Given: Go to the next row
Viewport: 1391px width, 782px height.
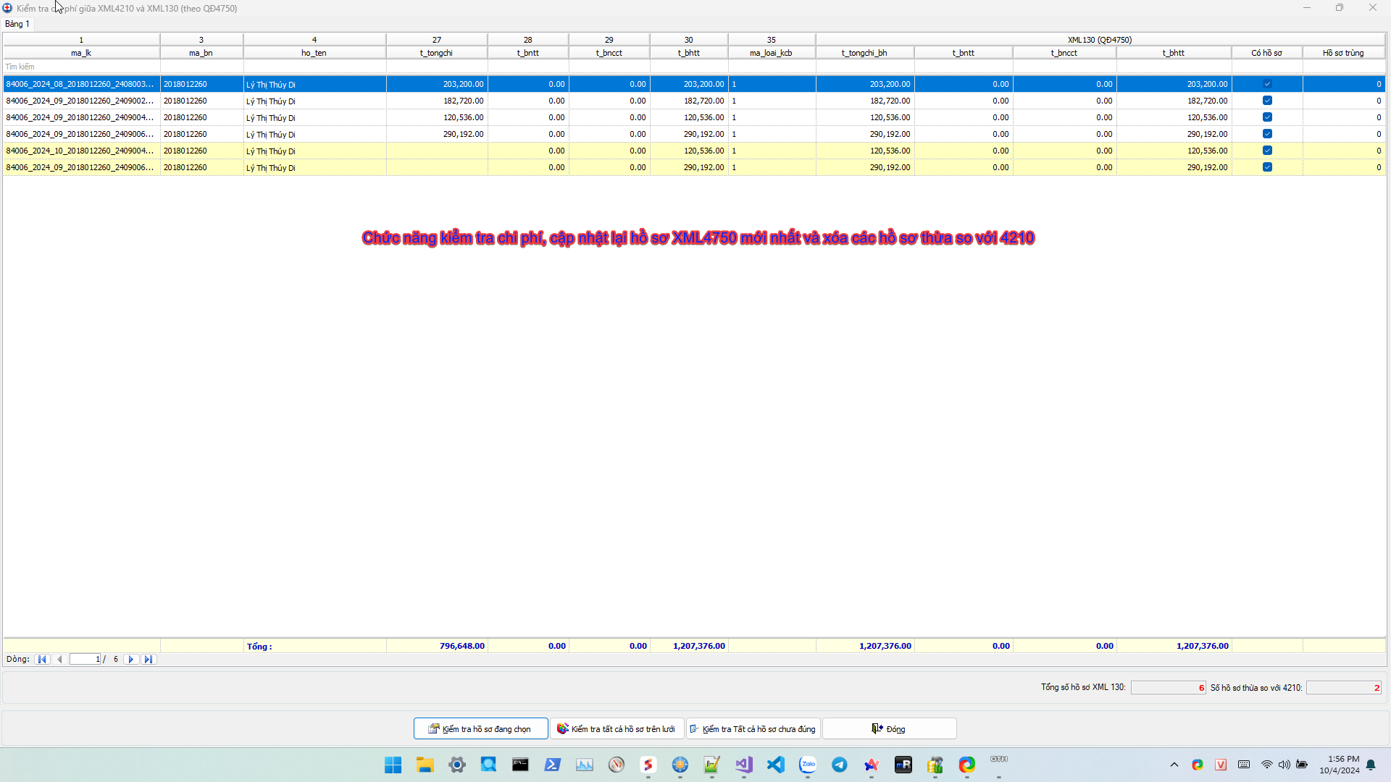Looking at the screenshot, I should 131,660.
